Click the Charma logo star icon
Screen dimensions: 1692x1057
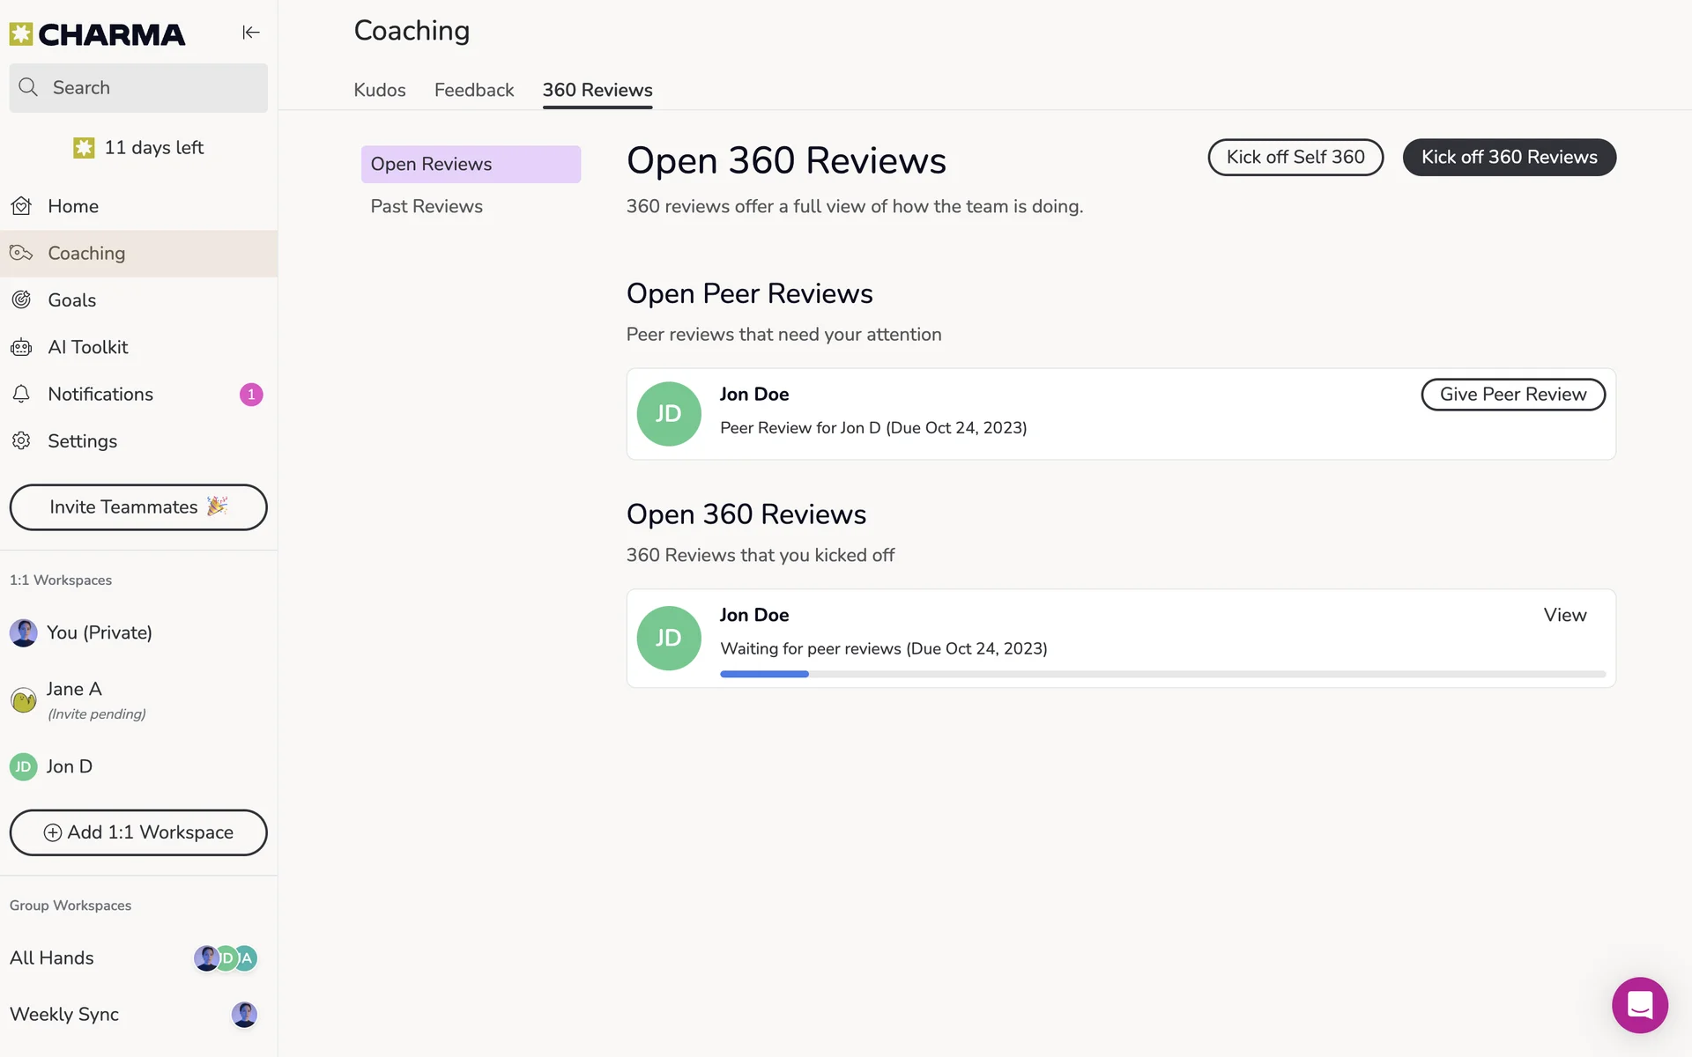(21, 34)
